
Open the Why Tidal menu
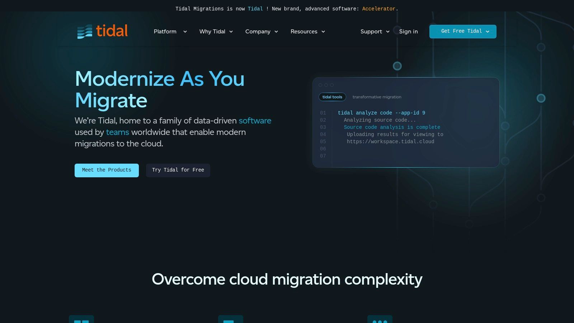(x=216, y=32)
